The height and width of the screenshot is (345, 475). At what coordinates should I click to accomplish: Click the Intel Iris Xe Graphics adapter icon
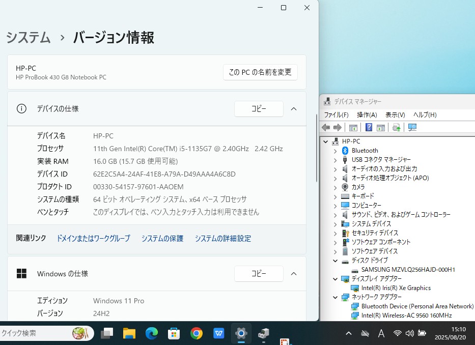click(355, 288)
